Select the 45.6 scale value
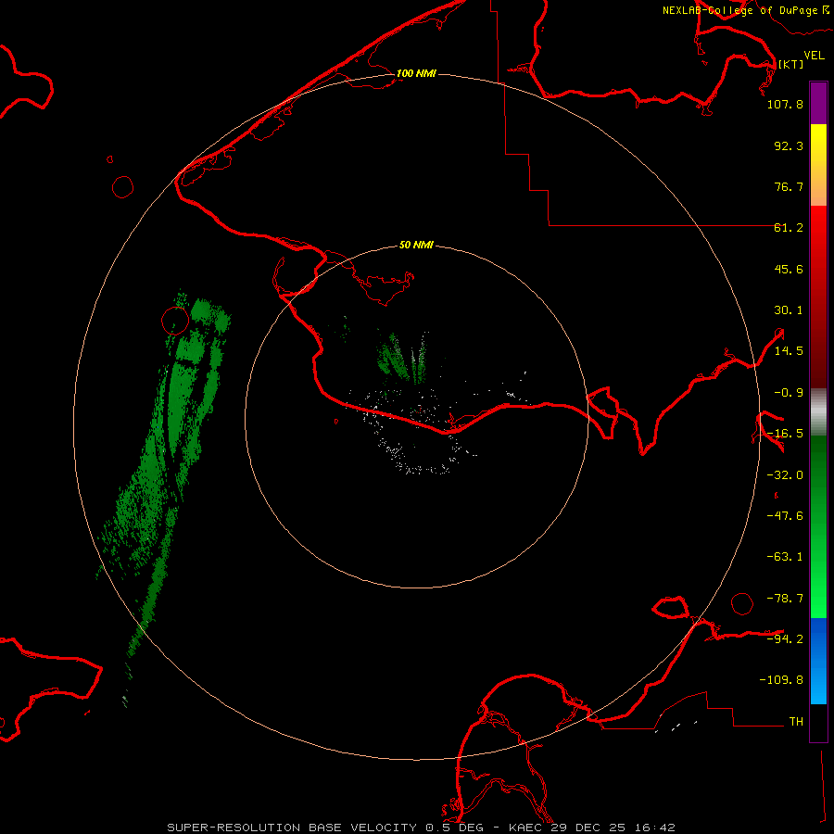Viewport: 834px width, 834px height. click(789, 269)
